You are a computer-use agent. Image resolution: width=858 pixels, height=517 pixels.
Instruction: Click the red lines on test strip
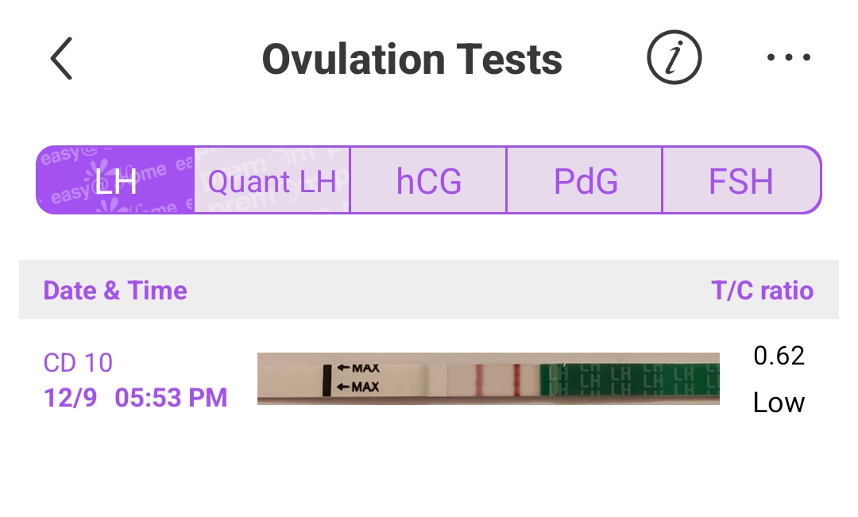(x=497, y=379)
